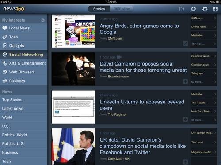Open the settings gear in top bar

coord(205,9)
